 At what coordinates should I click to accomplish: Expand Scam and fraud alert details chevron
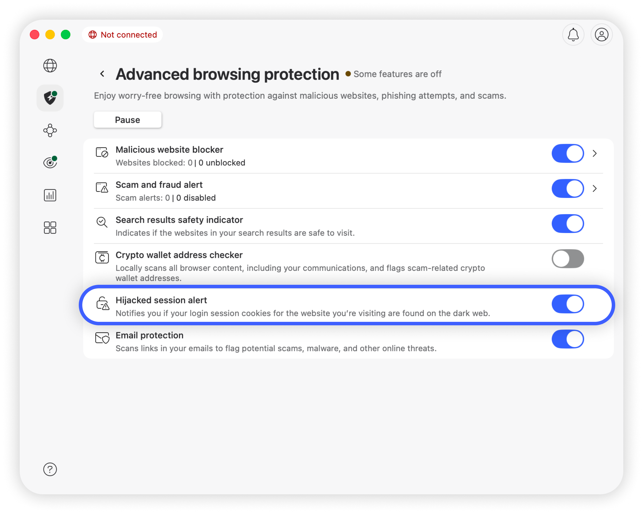(595, 189)
